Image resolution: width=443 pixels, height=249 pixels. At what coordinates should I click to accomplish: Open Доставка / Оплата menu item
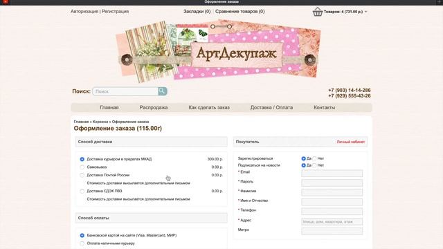(271, 108)
